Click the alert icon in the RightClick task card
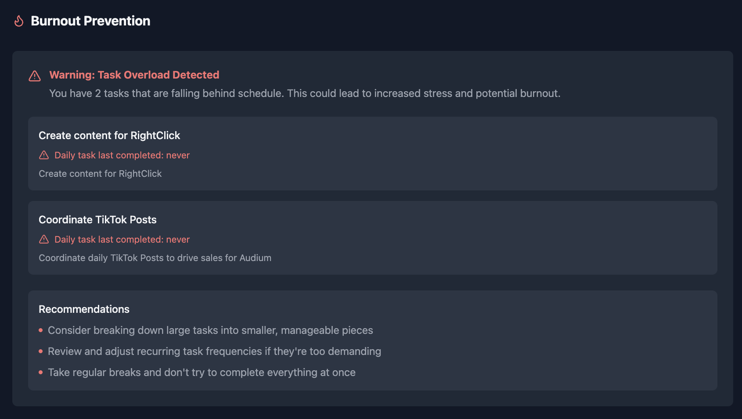Viewport: 742px width, 419px height. point(44,155)
